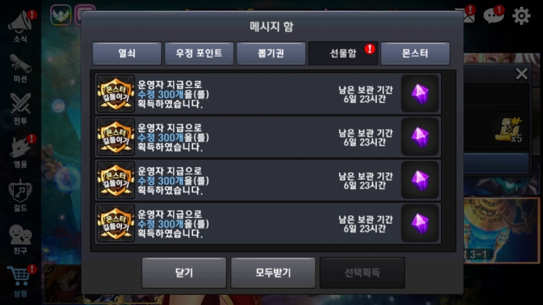
Task: Open the 미션 mission scroll icon
Action: 20,68
